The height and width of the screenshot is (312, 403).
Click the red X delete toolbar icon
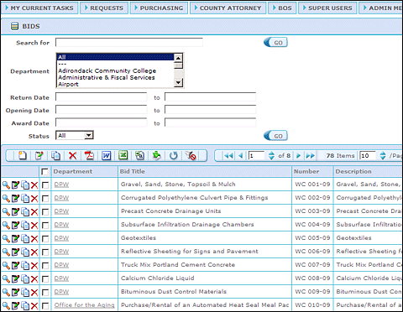pyautogui.click(x=73, y=155)
